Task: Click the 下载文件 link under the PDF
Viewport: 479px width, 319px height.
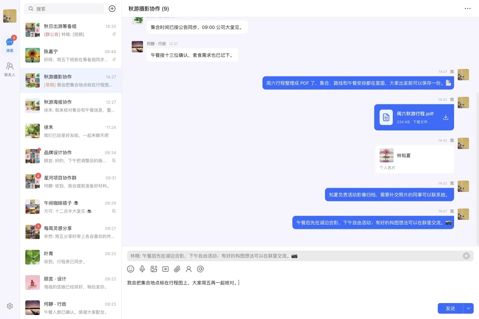Action: click(x=420, y=122)
